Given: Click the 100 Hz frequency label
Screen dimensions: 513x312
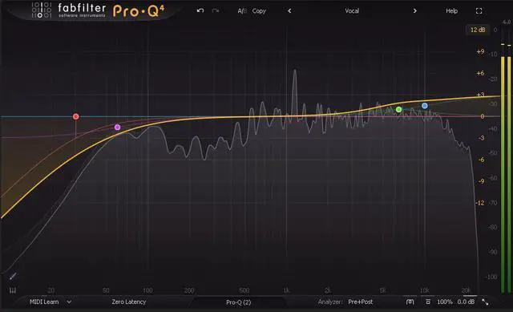Looking at the screenshot, I should (147, 290).
